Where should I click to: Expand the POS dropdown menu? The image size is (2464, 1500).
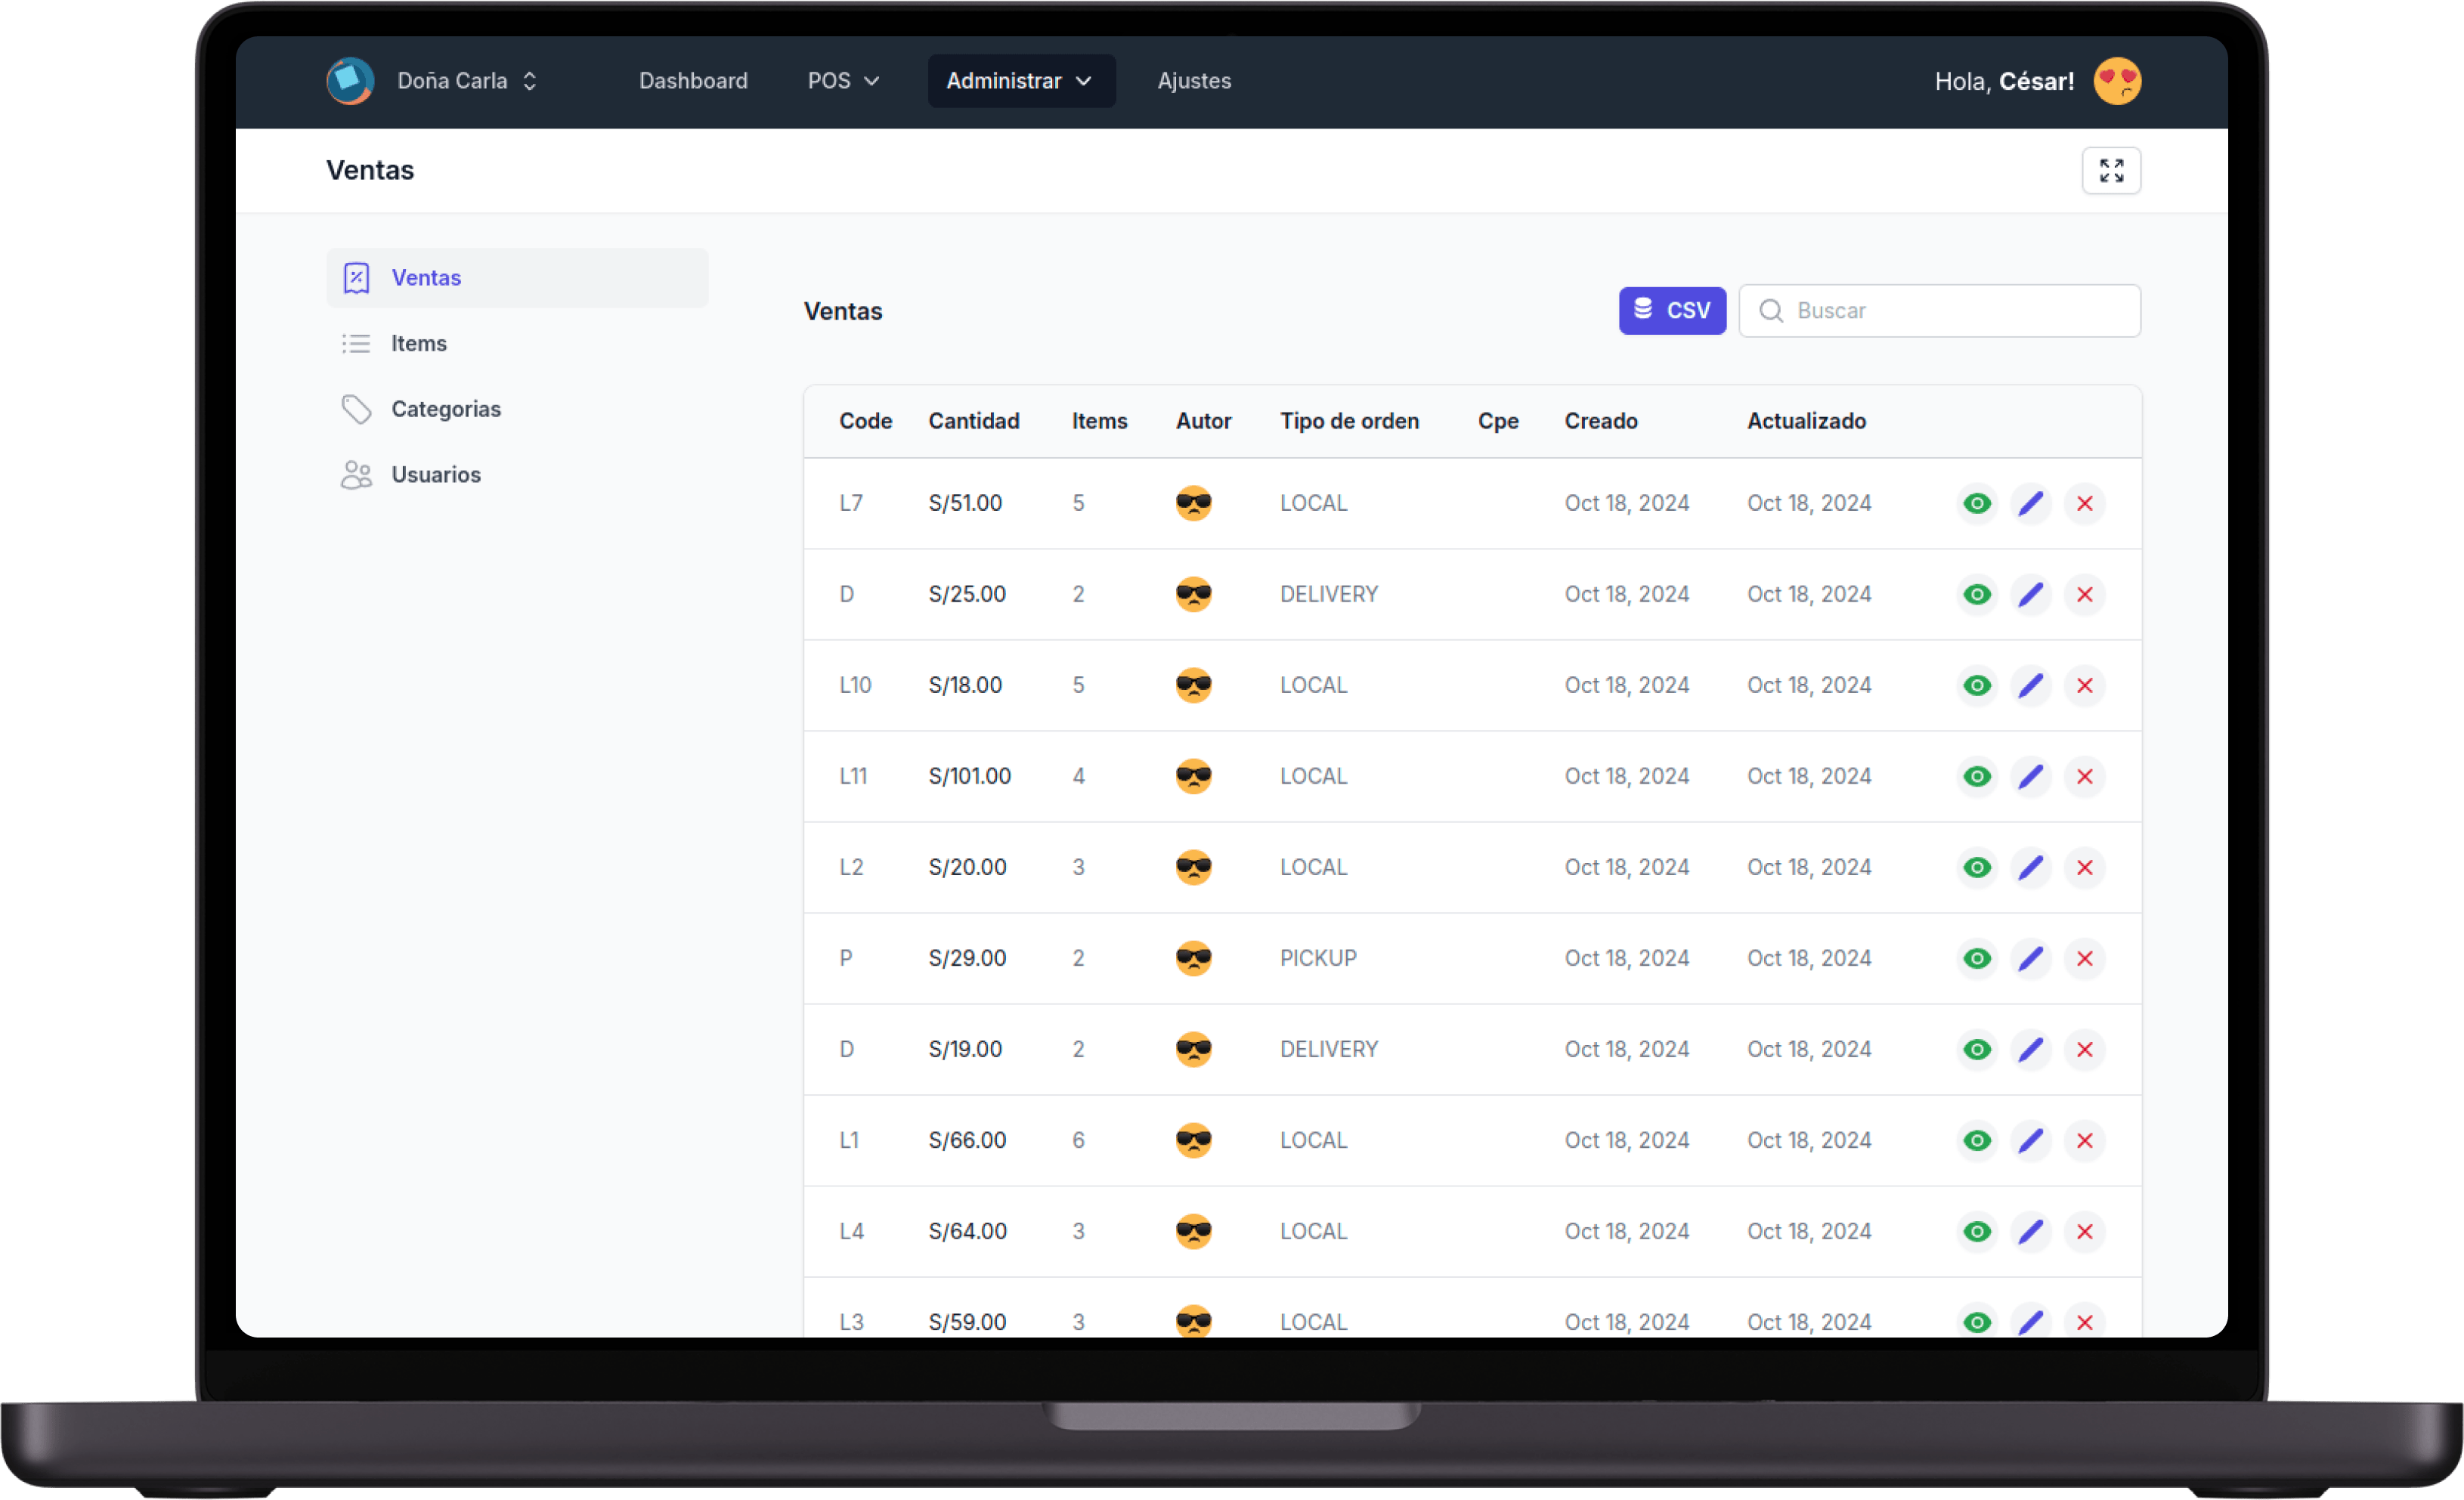[842, 81]
